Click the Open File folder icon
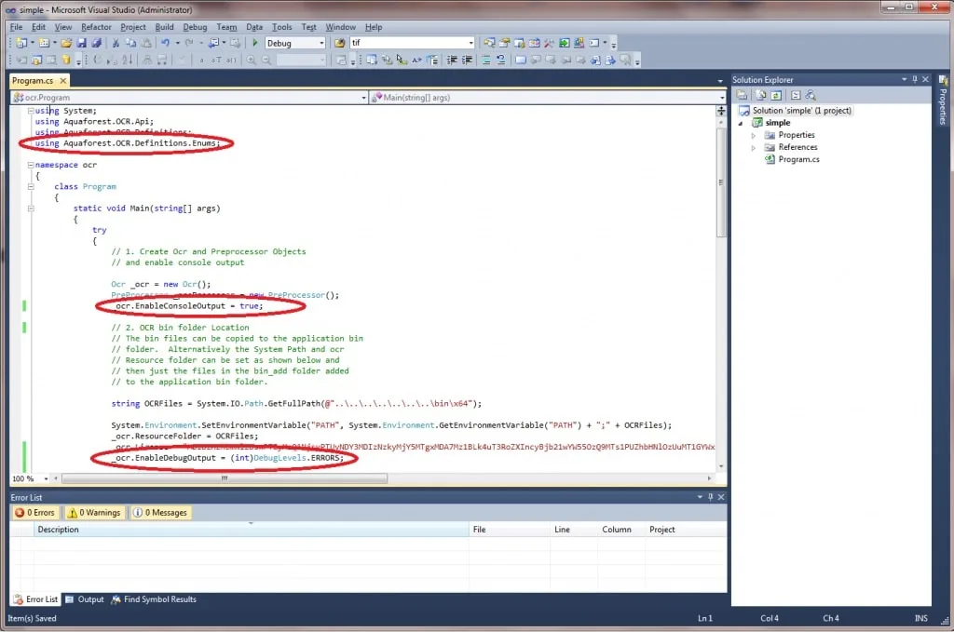The width and height of the screenshot is (954, 632). pyautogui.click(x=66, y=43)
